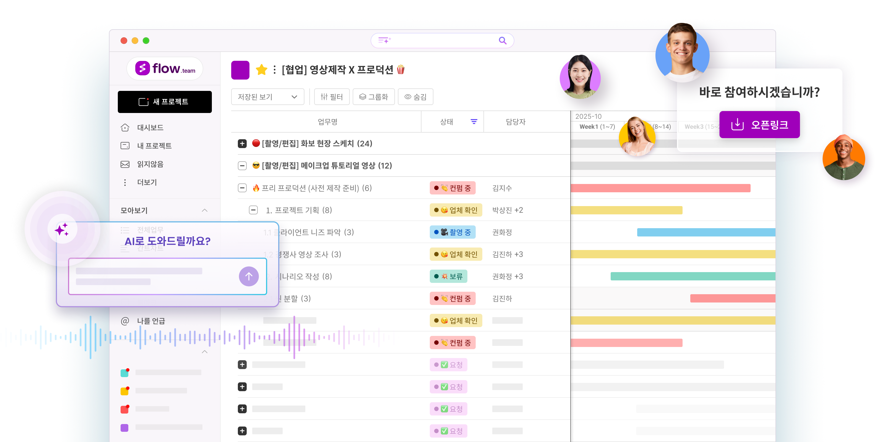
Task: Click the purple project color swatch
Action: (240, 70)
